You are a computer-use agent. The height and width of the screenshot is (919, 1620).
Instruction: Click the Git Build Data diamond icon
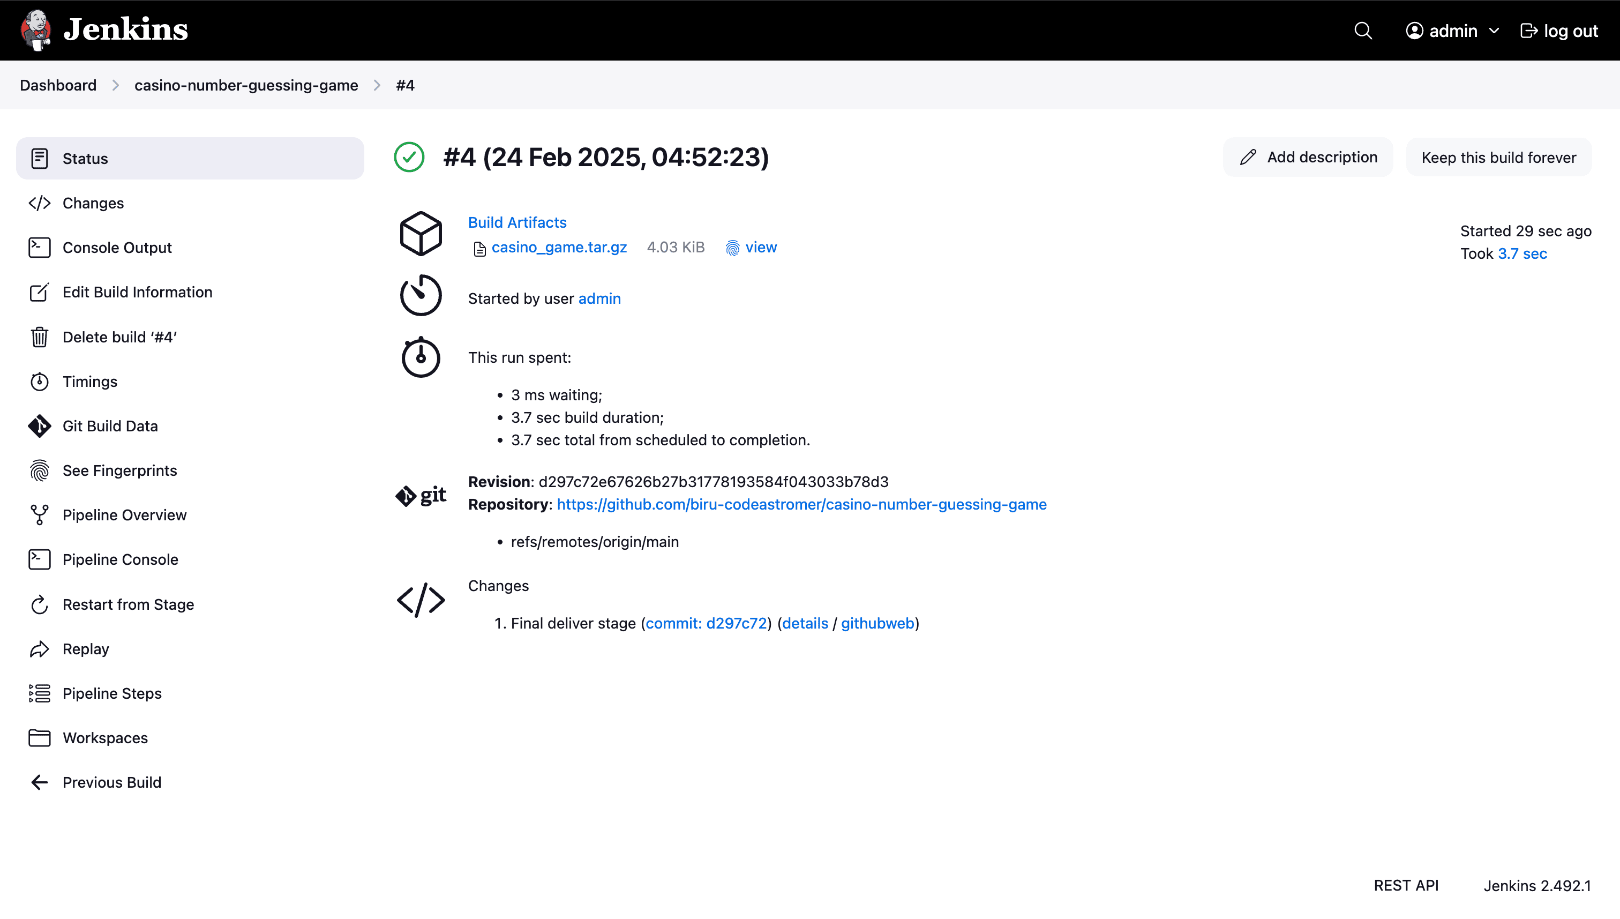tap(39, 426)
